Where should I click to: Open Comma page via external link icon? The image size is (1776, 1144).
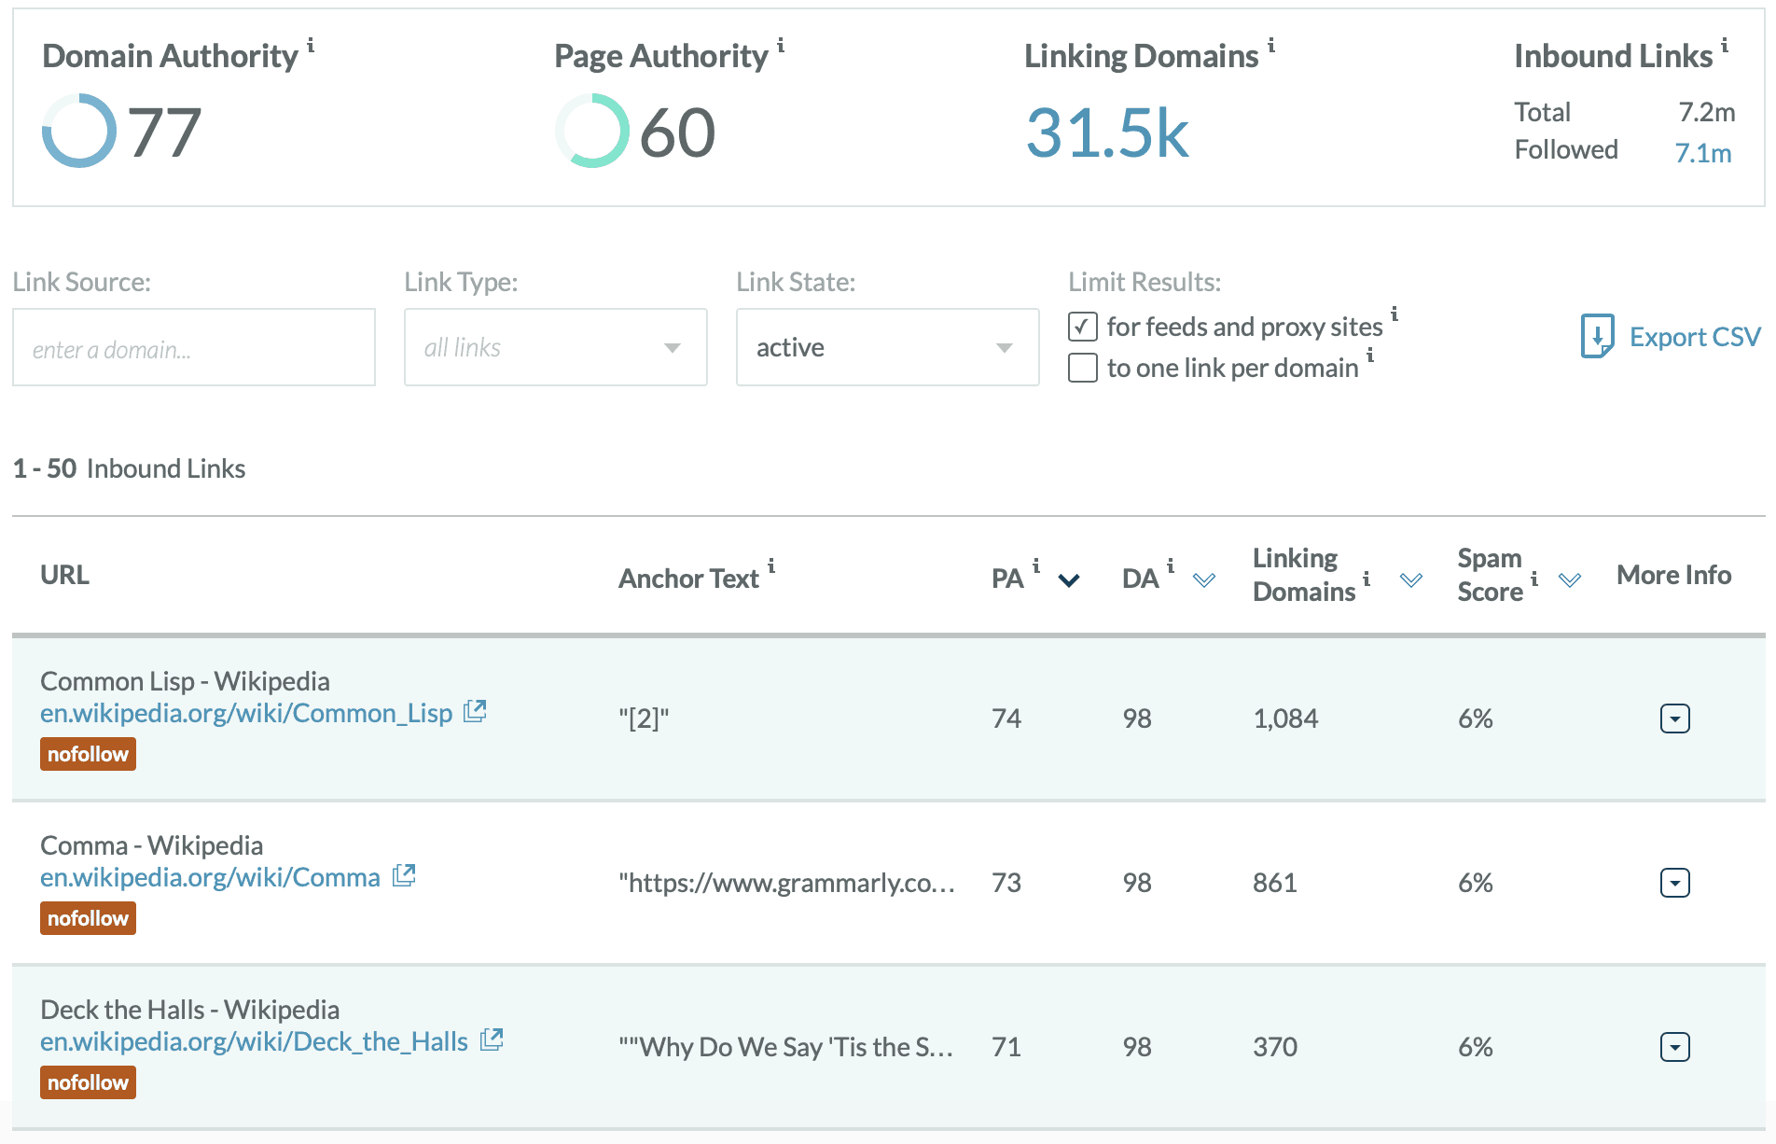click(405, 875)
